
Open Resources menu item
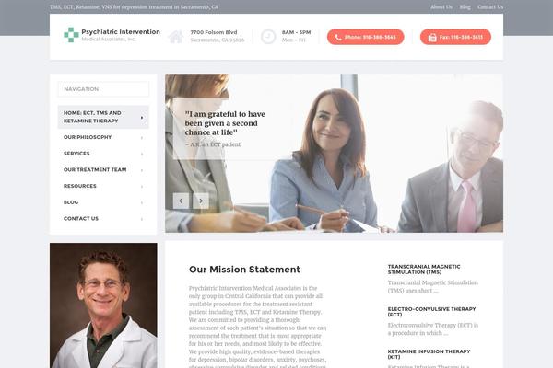click(x=103, y=186)
